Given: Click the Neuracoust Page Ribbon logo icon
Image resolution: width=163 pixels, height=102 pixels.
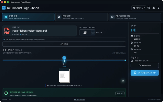Looking at the screenshot, I should coord(4,8).
